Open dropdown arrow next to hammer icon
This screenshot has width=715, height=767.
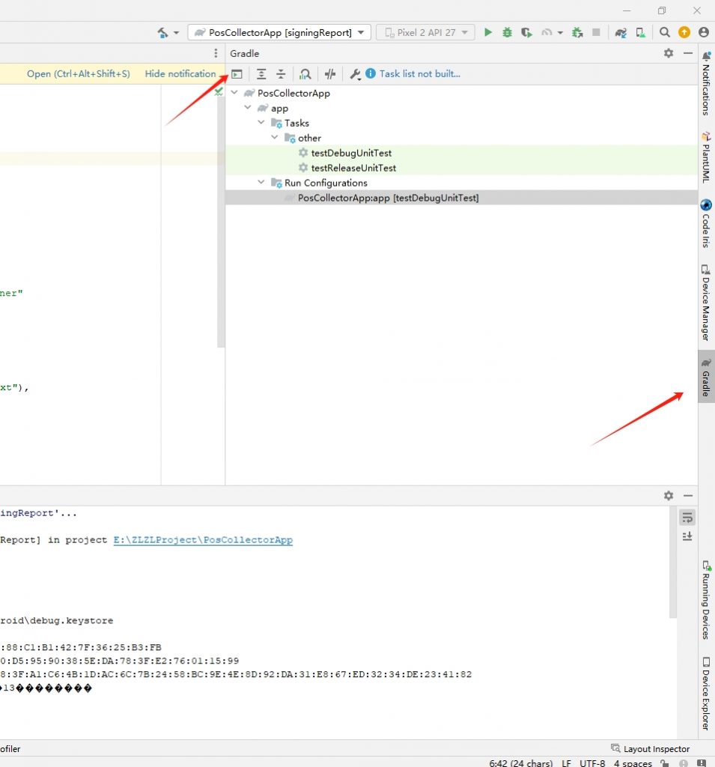(176, 33)
